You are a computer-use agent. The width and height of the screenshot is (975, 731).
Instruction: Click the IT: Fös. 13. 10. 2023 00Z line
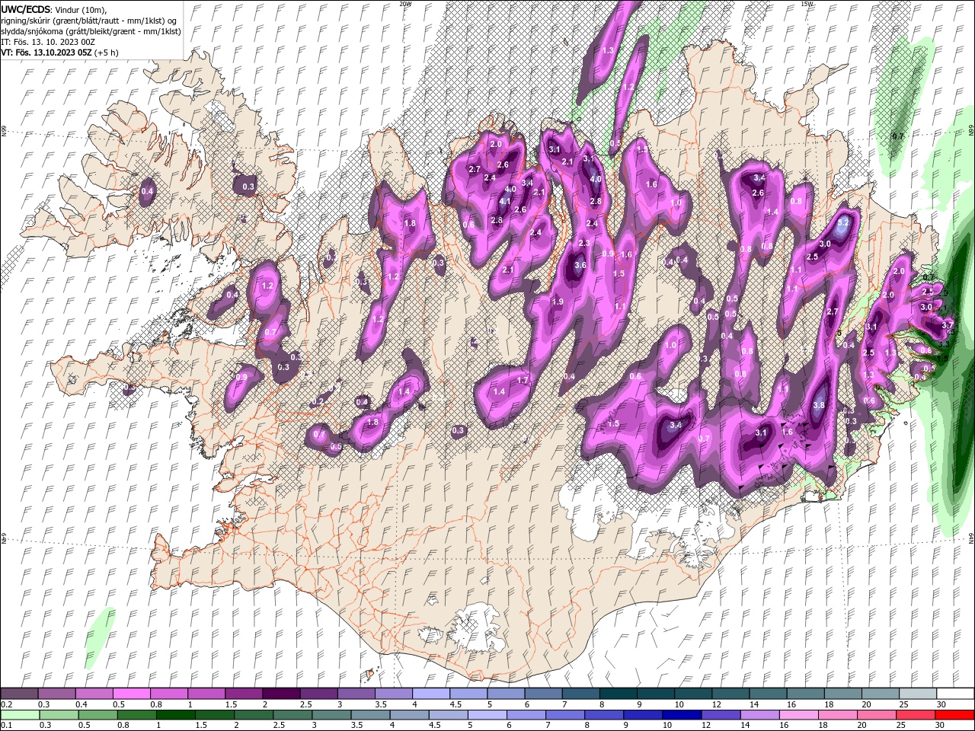(46, 42)
